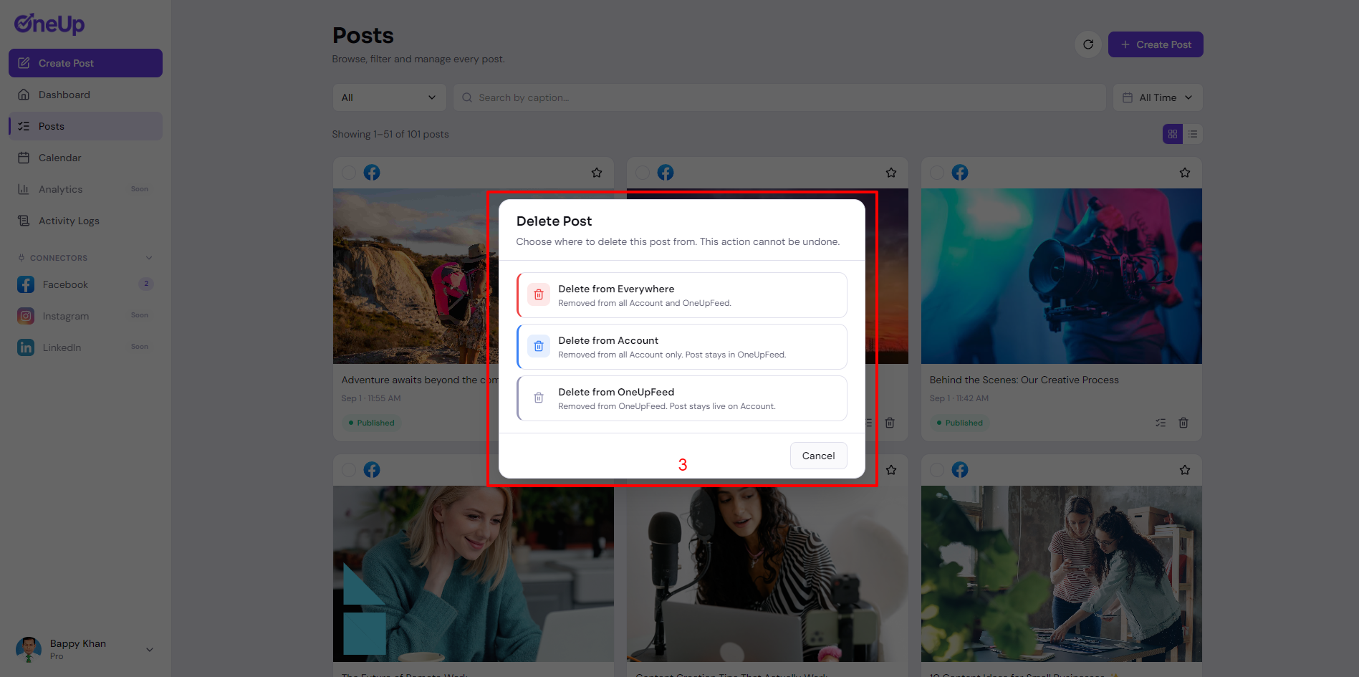Switch to grid view
The image size is (1359, 677).
(x=1173, y=134)
